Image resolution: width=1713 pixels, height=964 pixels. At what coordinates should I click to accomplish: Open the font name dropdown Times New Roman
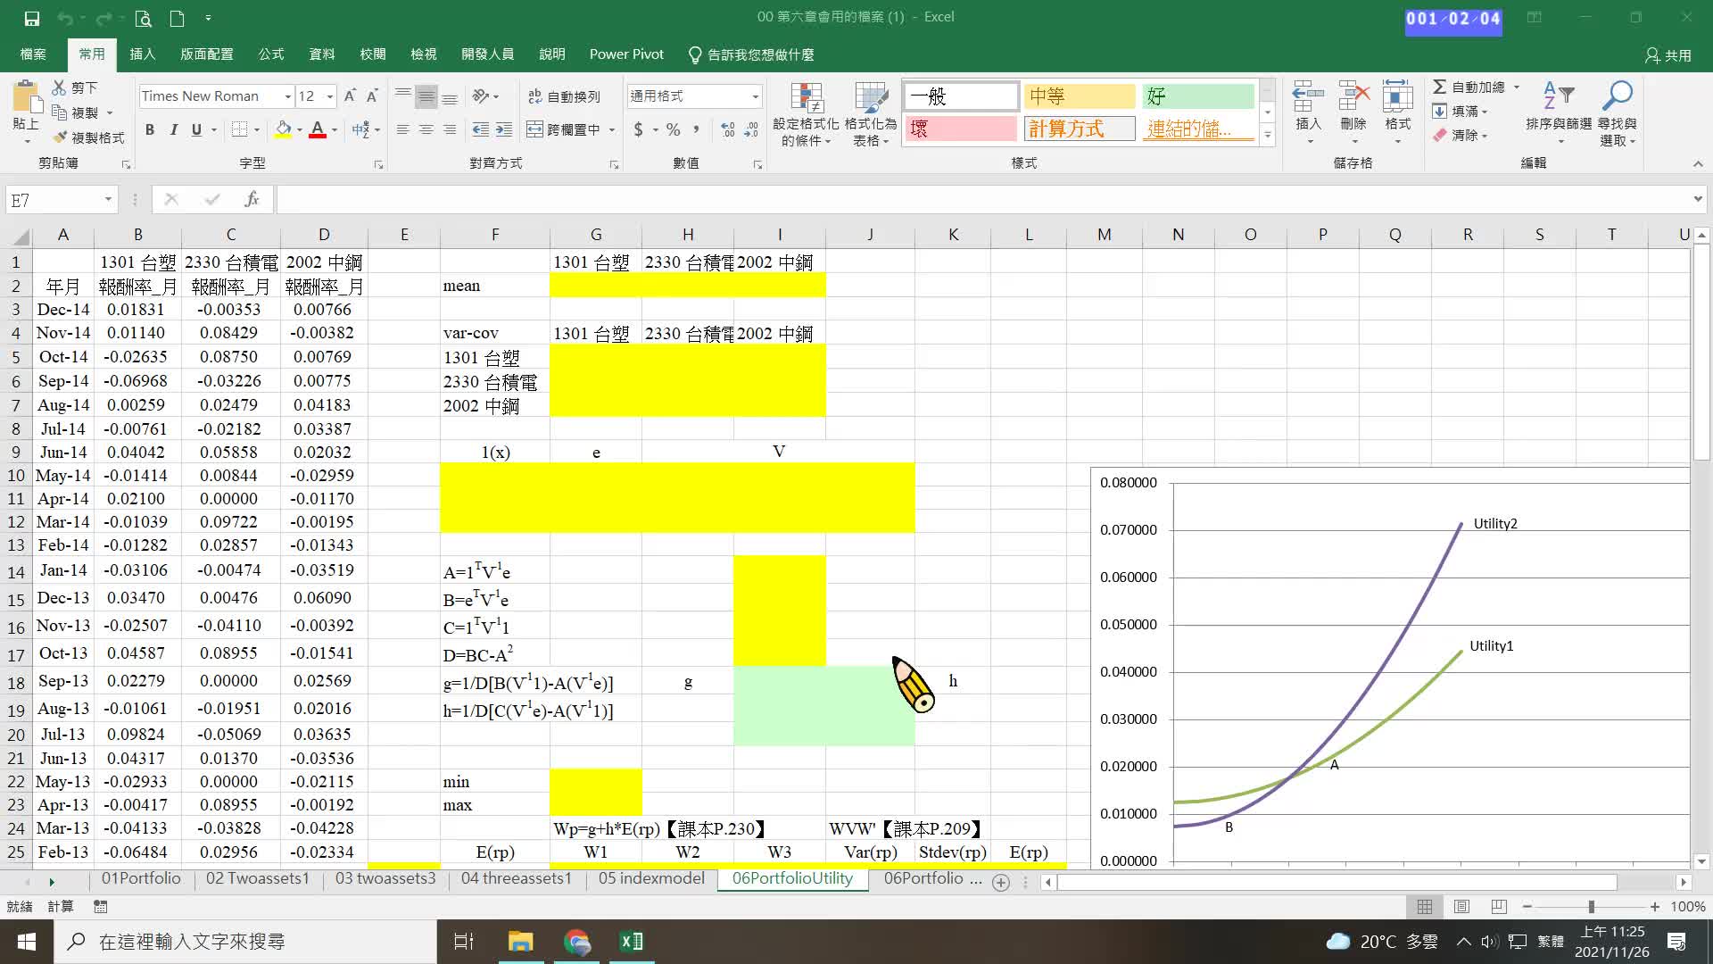tap(287, 96)
